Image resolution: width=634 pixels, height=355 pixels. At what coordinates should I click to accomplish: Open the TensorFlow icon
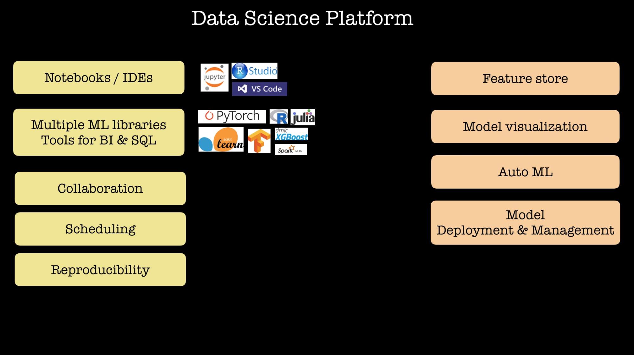click(x=257, y=140)
